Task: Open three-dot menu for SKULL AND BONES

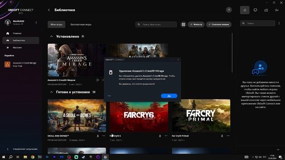Action: click(104, 136)
